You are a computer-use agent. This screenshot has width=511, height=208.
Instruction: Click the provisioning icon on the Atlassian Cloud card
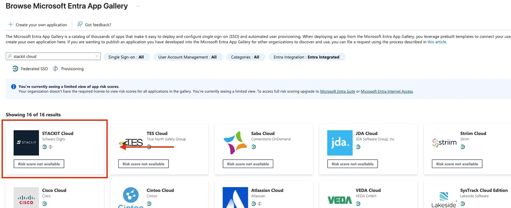260,204
